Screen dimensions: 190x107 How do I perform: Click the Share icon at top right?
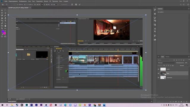188,4
